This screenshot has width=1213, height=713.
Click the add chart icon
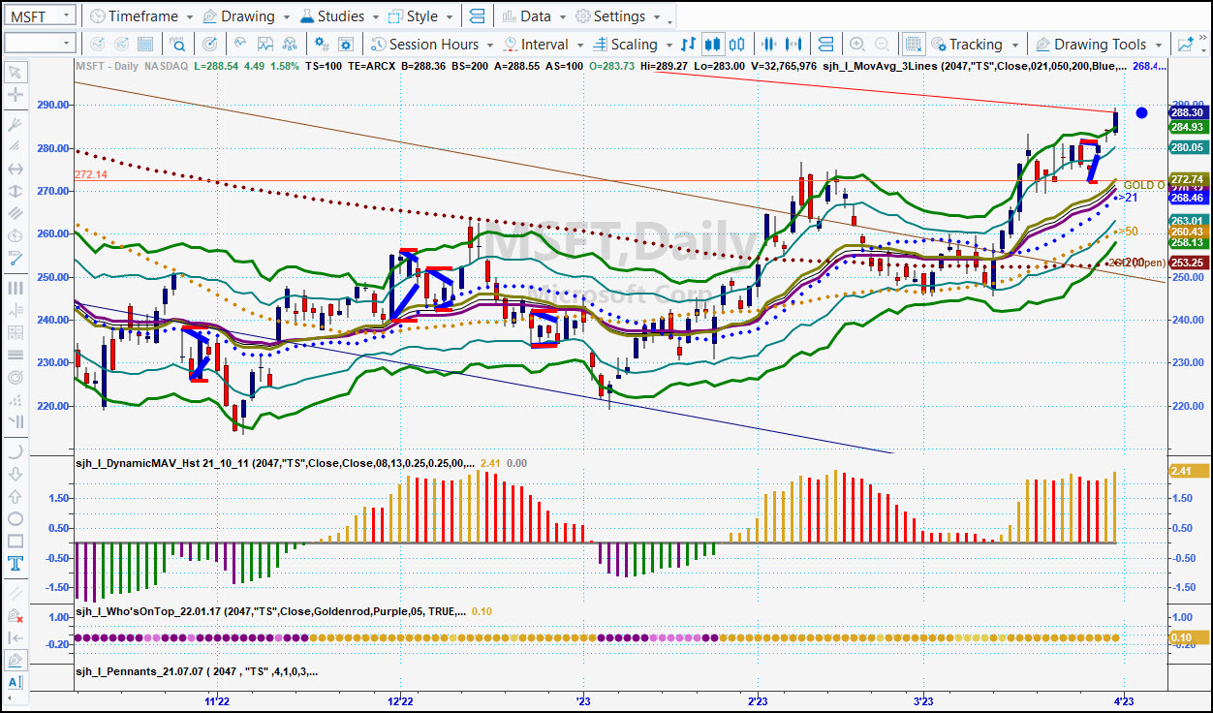click(1185, 44)
